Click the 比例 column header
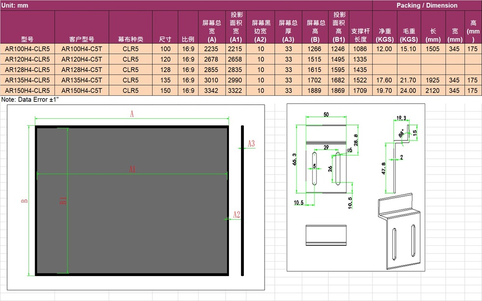Viewport: 482px width, 301px height. point(187,38)
